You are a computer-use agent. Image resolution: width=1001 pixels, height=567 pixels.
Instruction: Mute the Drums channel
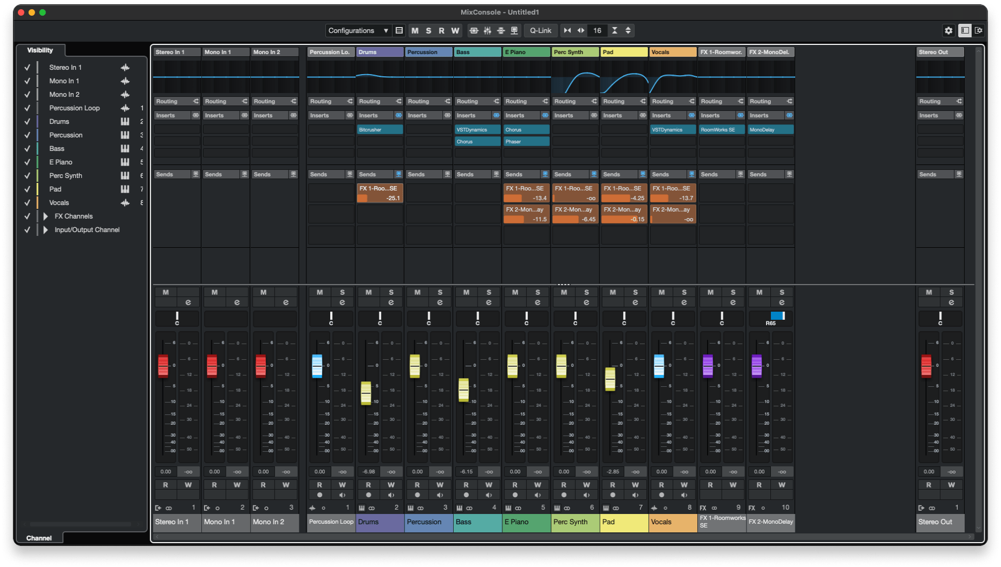point(369,293)
